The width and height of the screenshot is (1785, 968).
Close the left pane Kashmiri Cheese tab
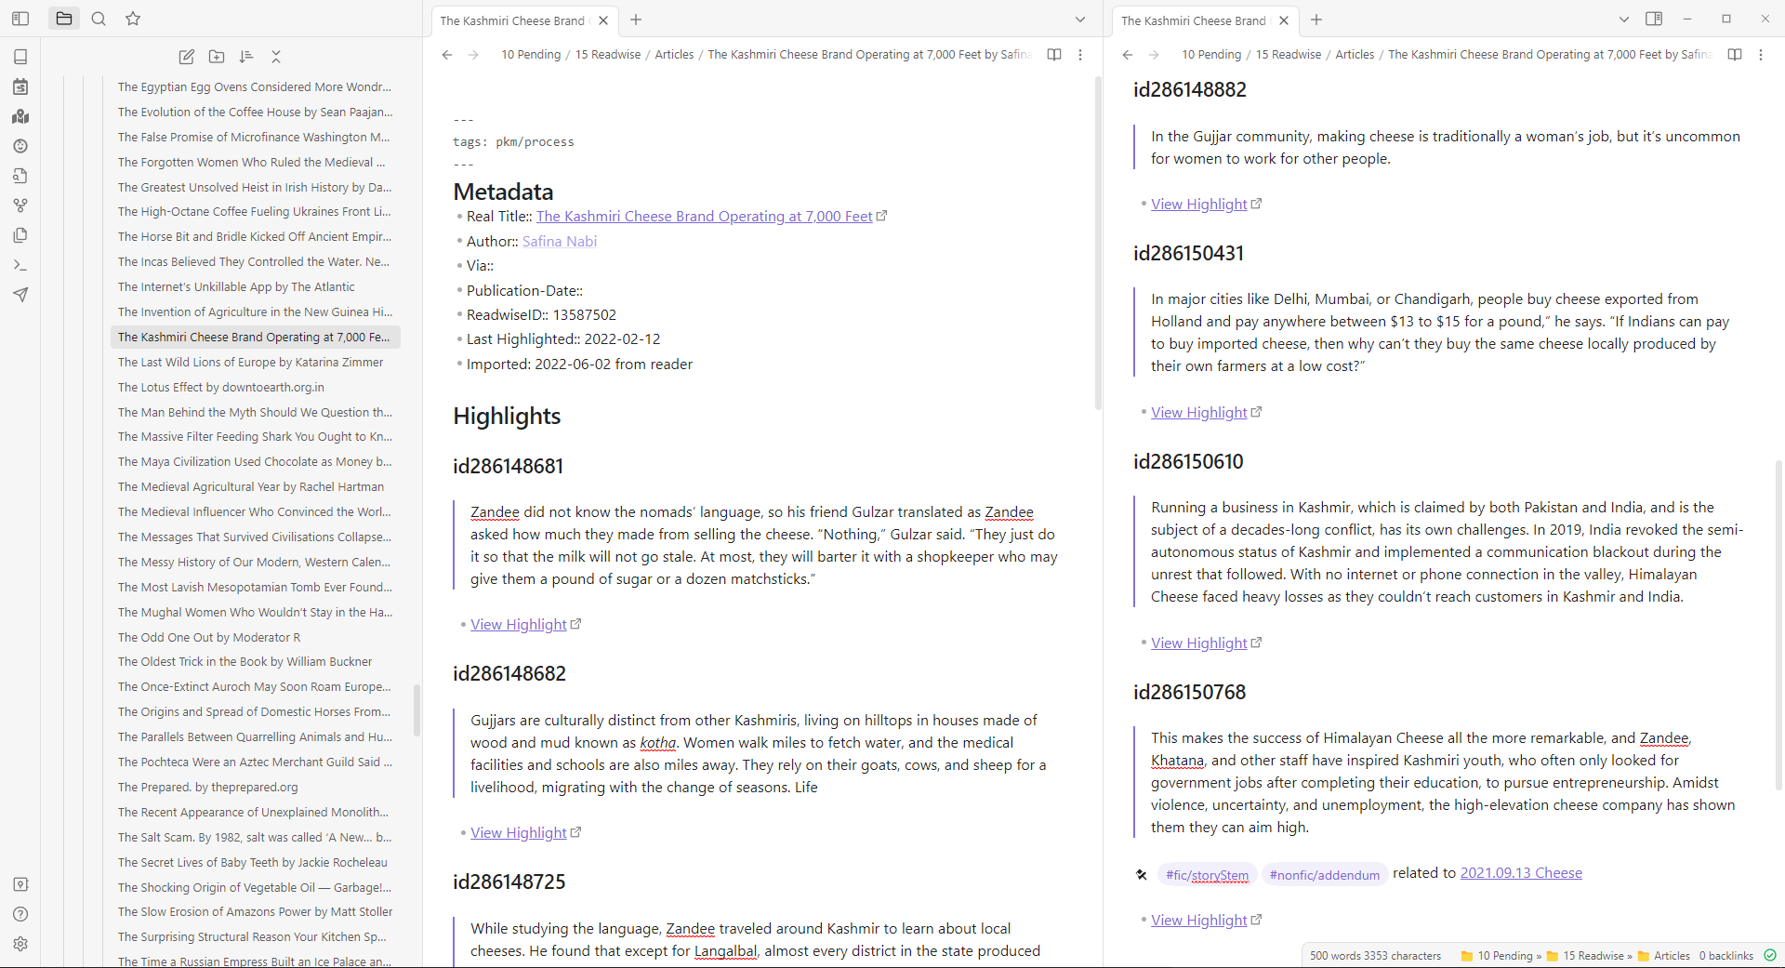click(603, 20)
